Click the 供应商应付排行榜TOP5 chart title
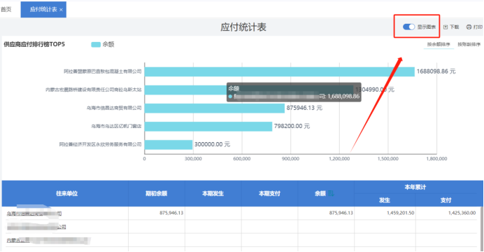This screenshot has width=484, height=252. pyautogui.click(x=34, y=45)
